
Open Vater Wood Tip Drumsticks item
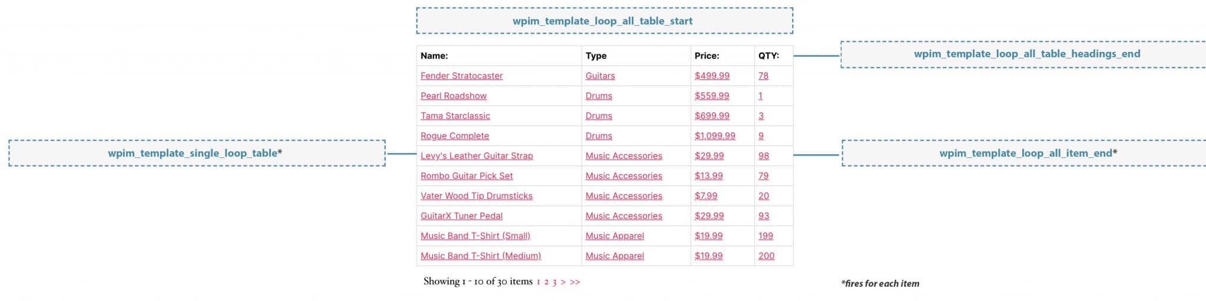pyautogui.click(x=476, y=196)
